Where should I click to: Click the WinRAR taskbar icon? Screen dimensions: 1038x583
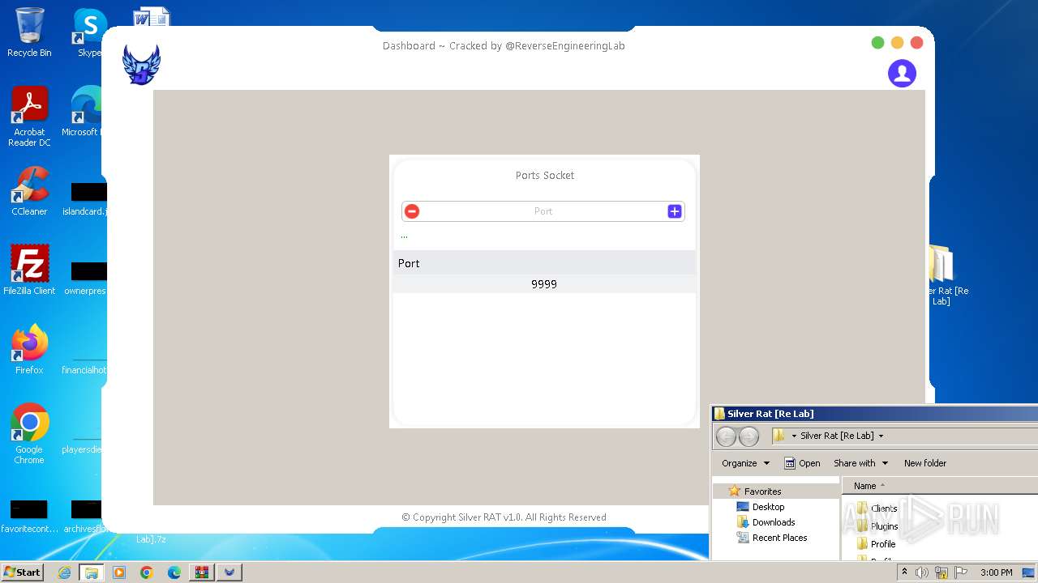pos(201,572)
